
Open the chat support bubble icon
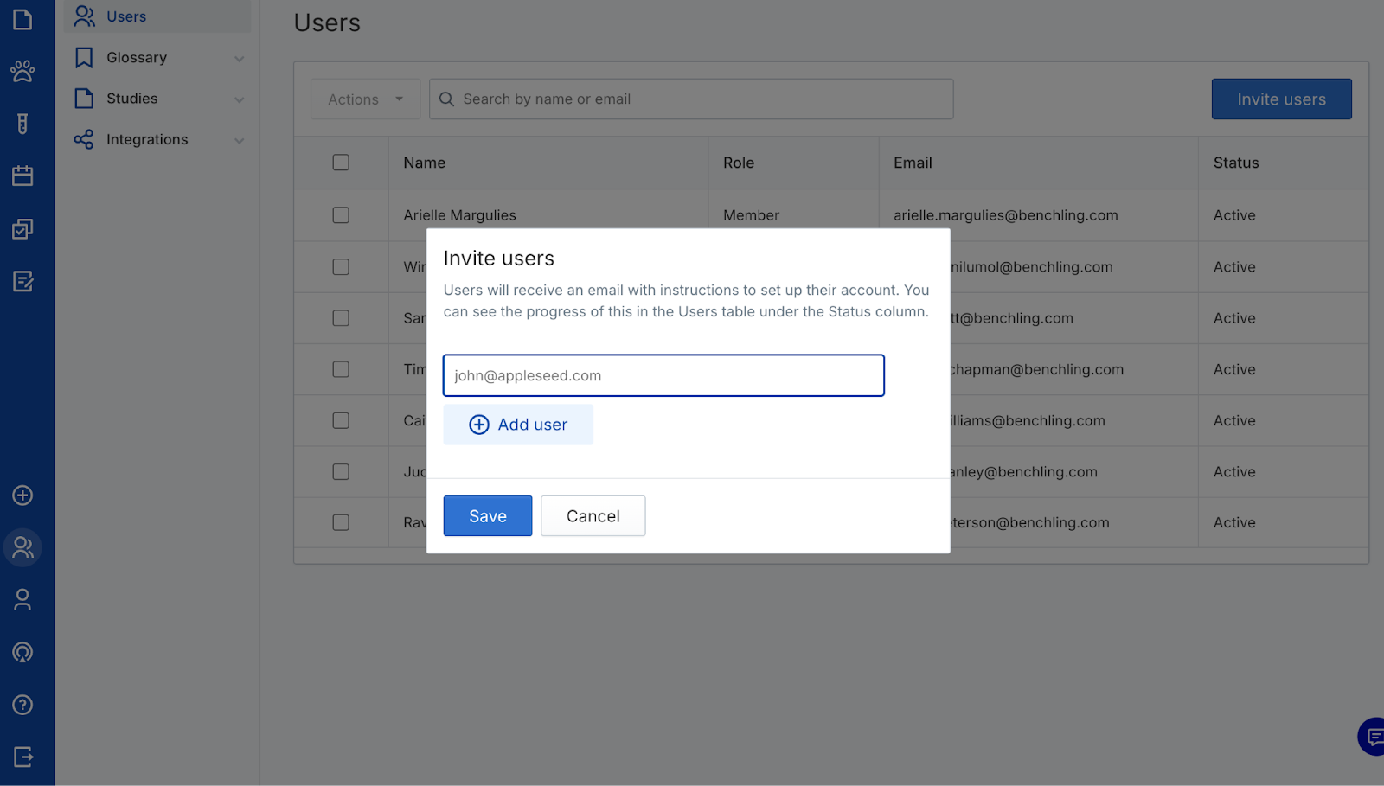1373,737
